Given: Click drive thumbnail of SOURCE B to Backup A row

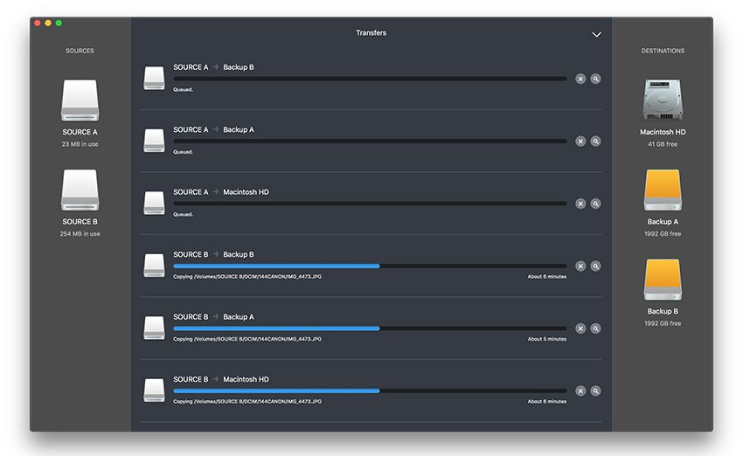Looking at the screenshot, I should pos(154,328).
